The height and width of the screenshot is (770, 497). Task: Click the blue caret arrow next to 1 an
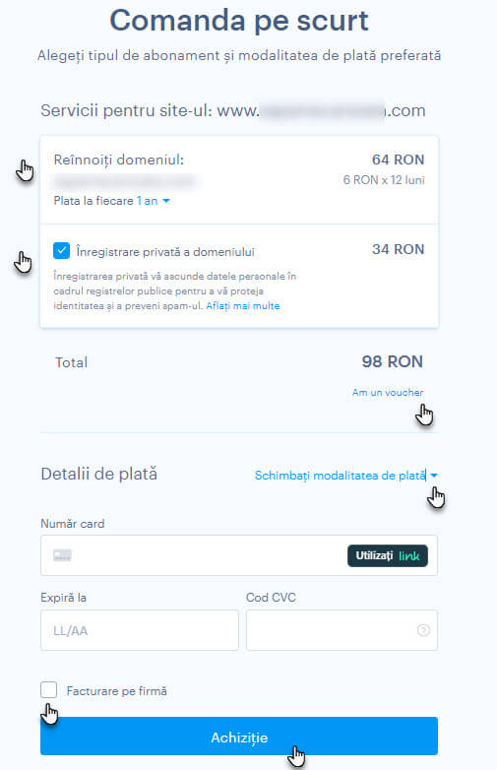(x=166, y=201)
